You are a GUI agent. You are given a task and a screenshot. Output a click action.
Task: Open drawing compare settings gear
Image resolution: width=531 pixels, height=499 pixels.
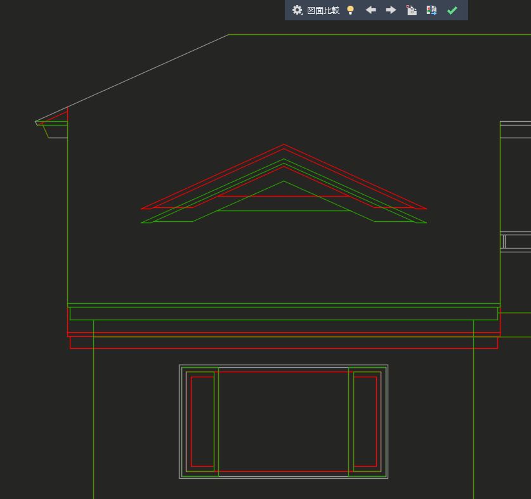click(x=297, y=10)
